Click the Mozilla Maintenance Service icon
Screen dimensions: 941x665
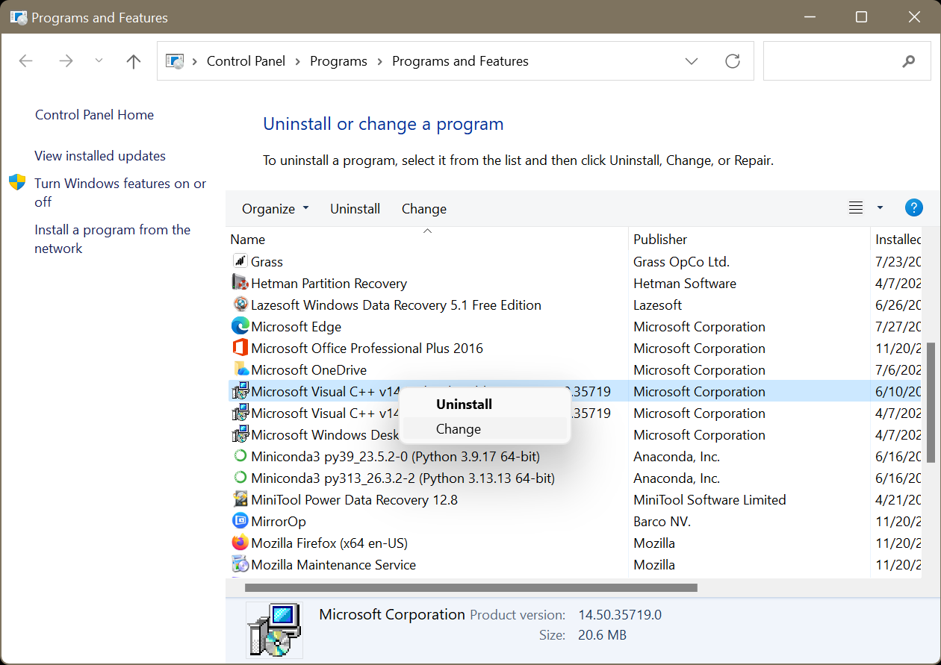click(x=240, y=564)
